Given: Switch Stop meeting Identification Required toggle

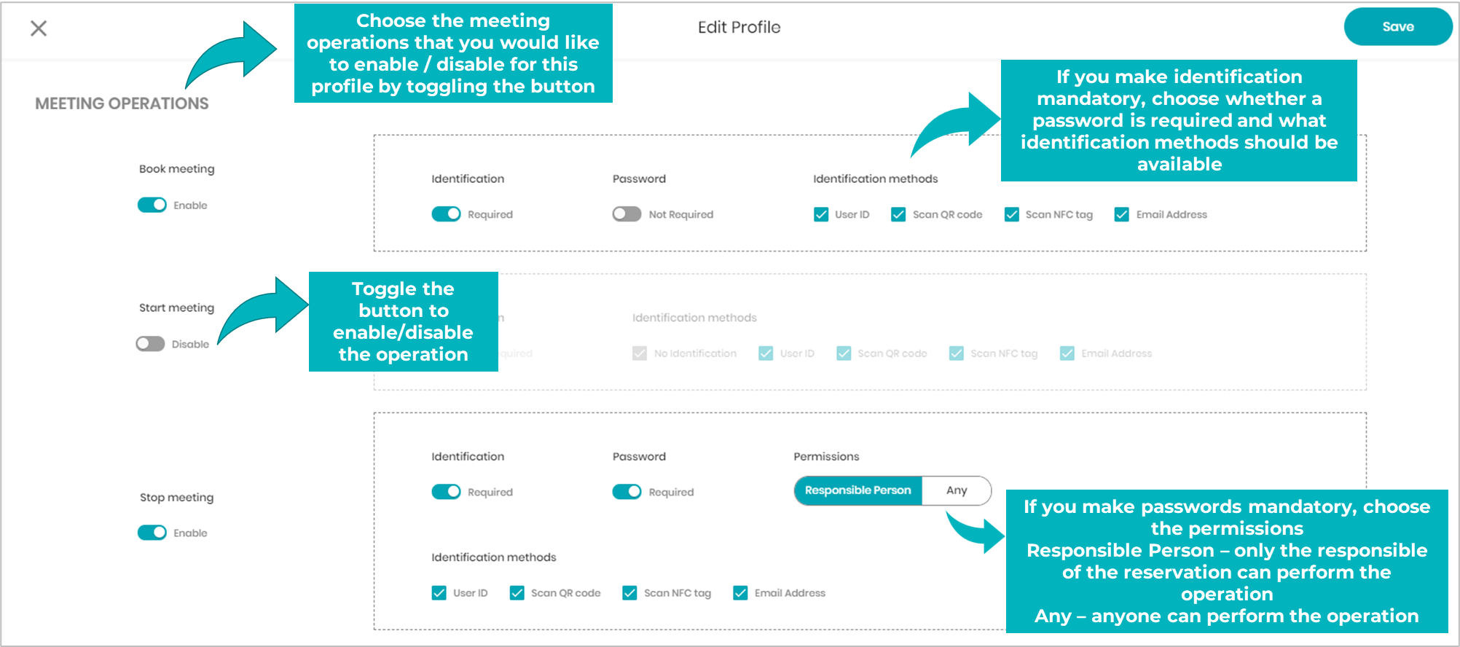Looking at the screenshot, I should [446, 492].
